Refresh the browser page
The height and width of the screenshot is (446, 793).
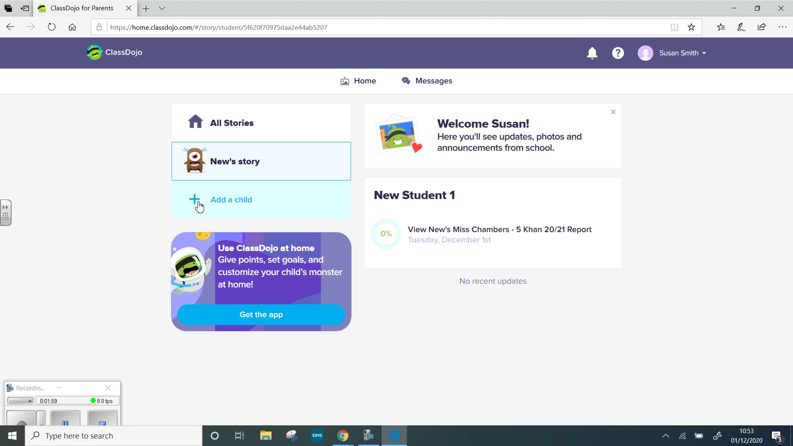[x=52, y=27]
